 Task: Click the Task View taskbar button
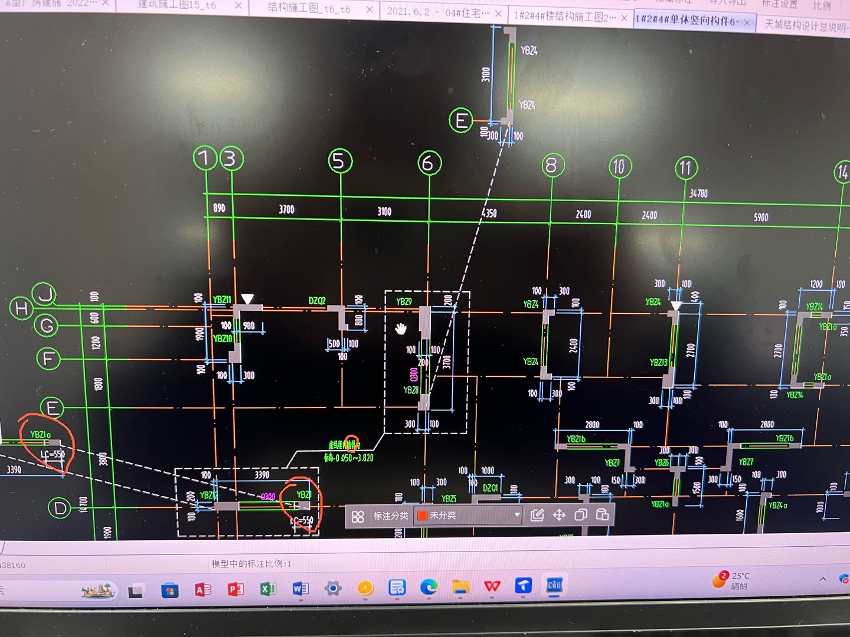click(x=136, y=591)
